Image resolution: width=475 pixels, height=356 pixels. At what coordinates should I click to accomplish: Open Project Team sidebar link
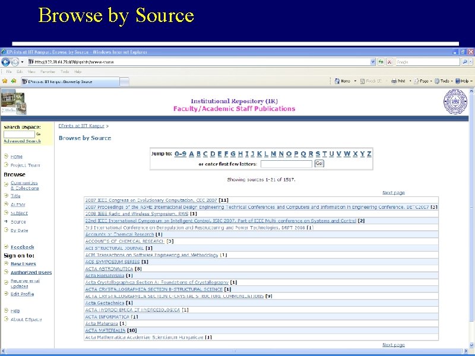(25, 165)
